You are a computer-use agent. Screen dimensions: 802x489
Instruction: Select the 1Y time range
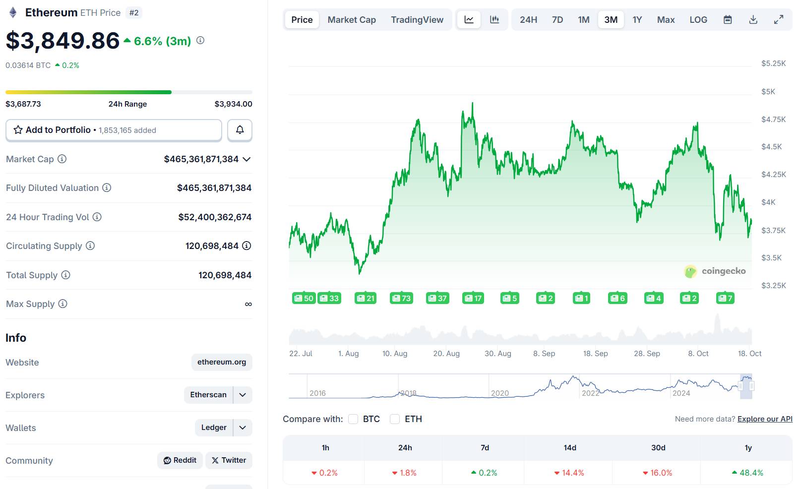pos(637,20)
